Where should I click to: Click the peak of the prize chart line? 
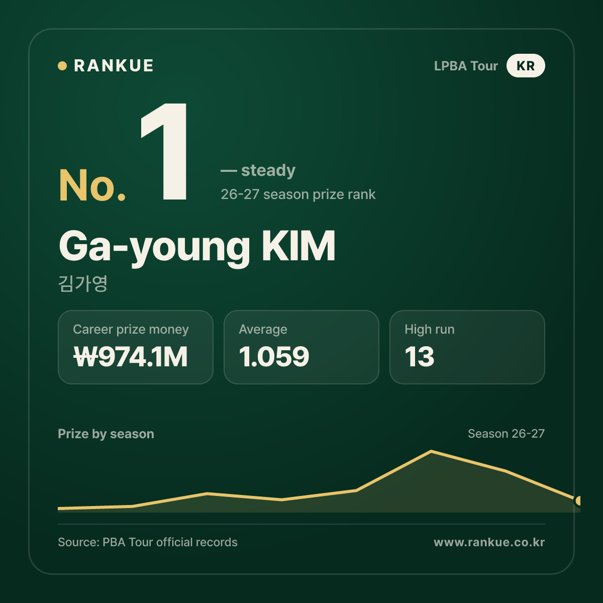pos(431,451)
